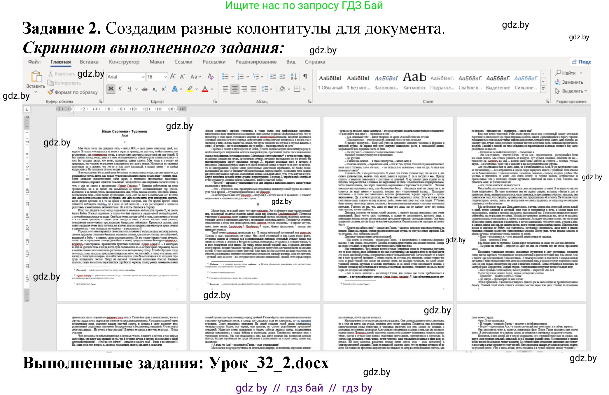Viewport: 609px width, 395px height.
Task: Align text to the right
Action: pos(244,89)
